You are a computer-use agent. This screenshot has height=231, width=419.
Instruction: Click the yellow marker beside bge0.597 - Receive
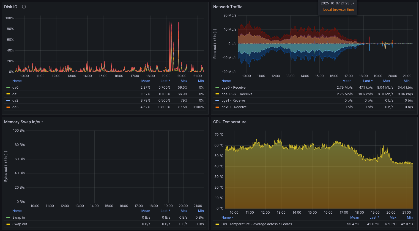coord(217,94)
